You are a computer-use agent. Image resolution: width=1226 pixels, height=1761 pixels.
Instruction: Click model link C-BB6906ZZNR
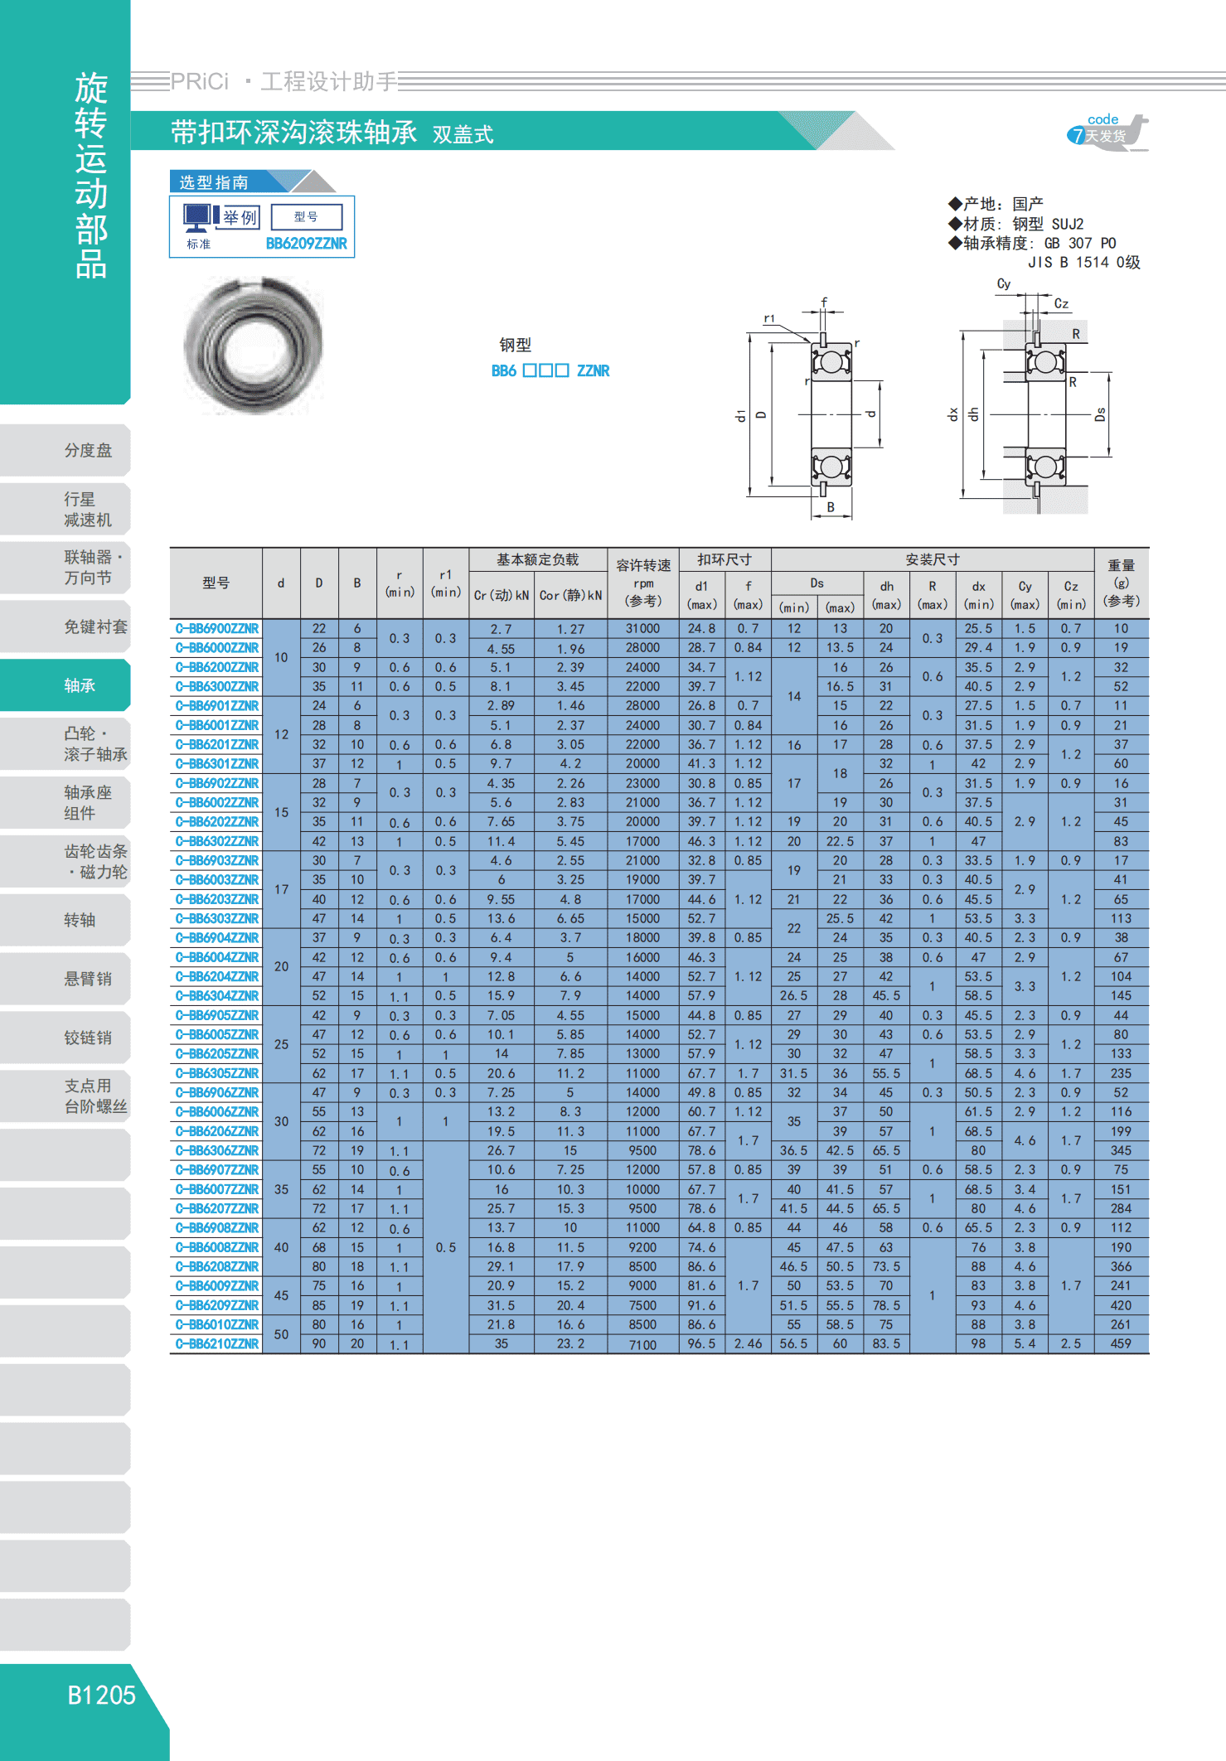(217, 1093)
